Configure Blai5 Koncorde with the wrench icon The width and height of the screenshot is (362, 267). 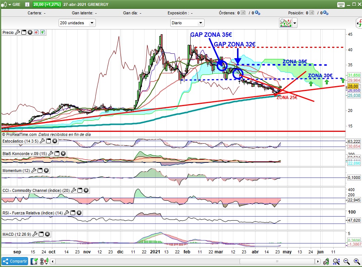[51, 153]
